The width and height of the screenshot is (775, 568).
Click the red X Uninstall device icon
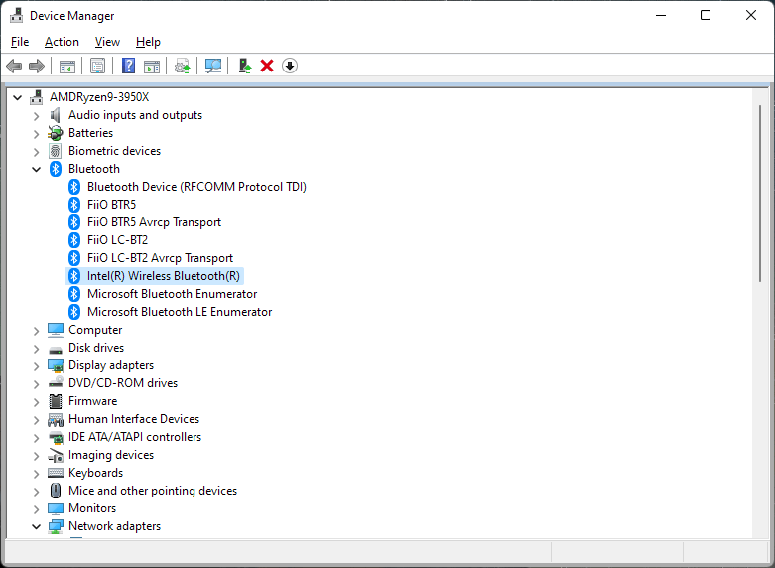pyautogui.click(x=267, y=66)
